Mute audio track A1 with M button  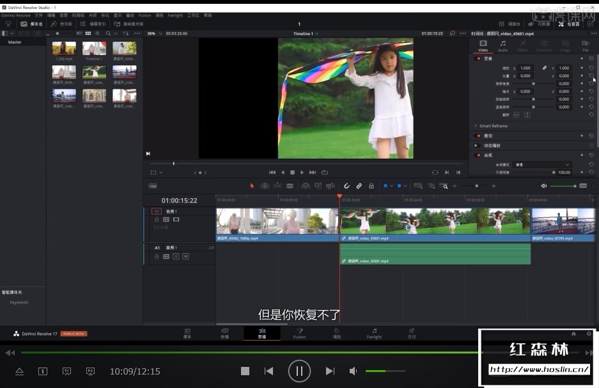(185, 256)
